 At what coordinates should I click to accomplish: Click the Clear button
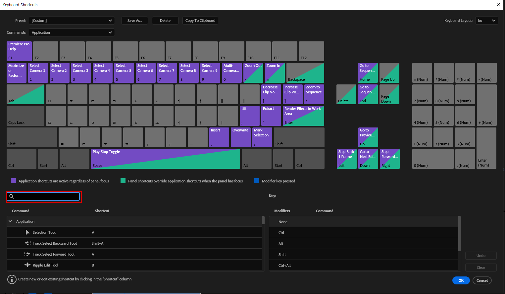pos(481,268)
